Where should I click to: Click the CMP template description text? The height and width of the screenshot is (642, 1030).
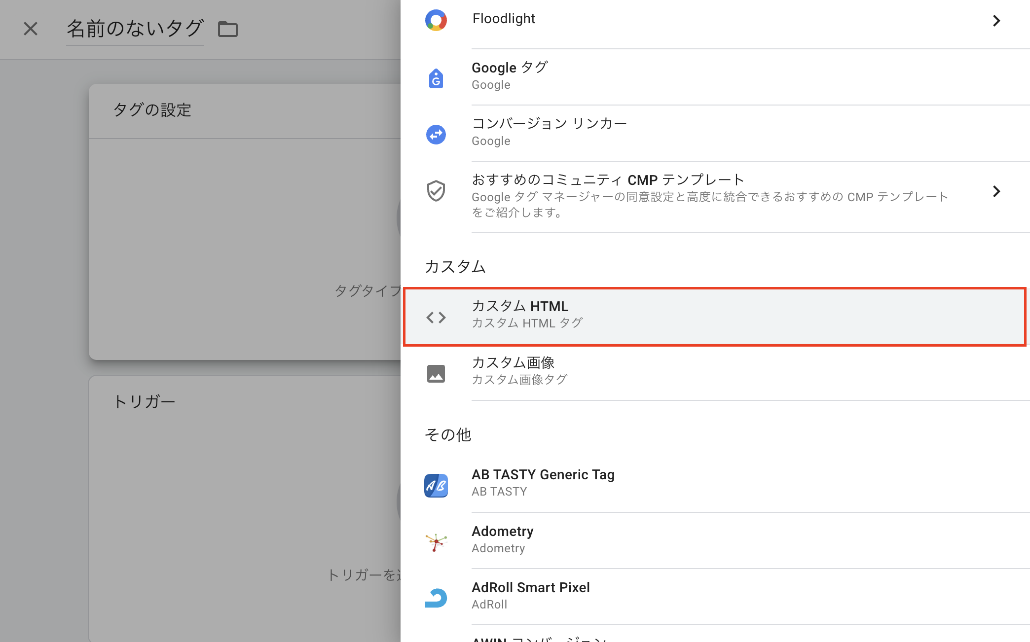710,205
